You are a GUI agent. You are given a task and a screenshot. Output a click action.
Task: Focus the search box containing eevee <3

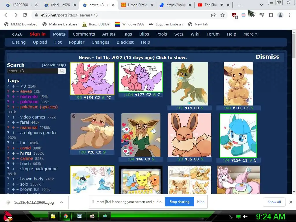coord(32,71)
